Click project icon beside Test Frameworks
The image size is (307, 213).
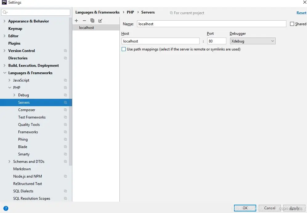click(65, 117)
